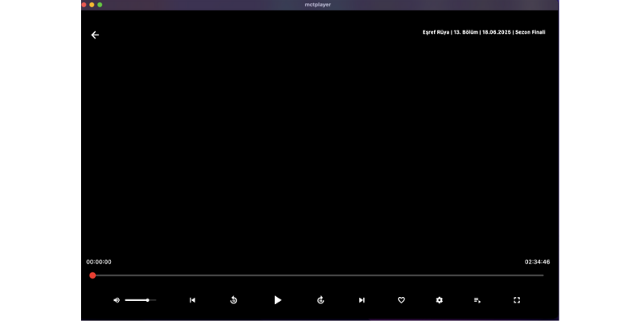Seek to the middle of the progress bar
The height and width of the screenshot is (321, 643).
click(x=318, y=275)
